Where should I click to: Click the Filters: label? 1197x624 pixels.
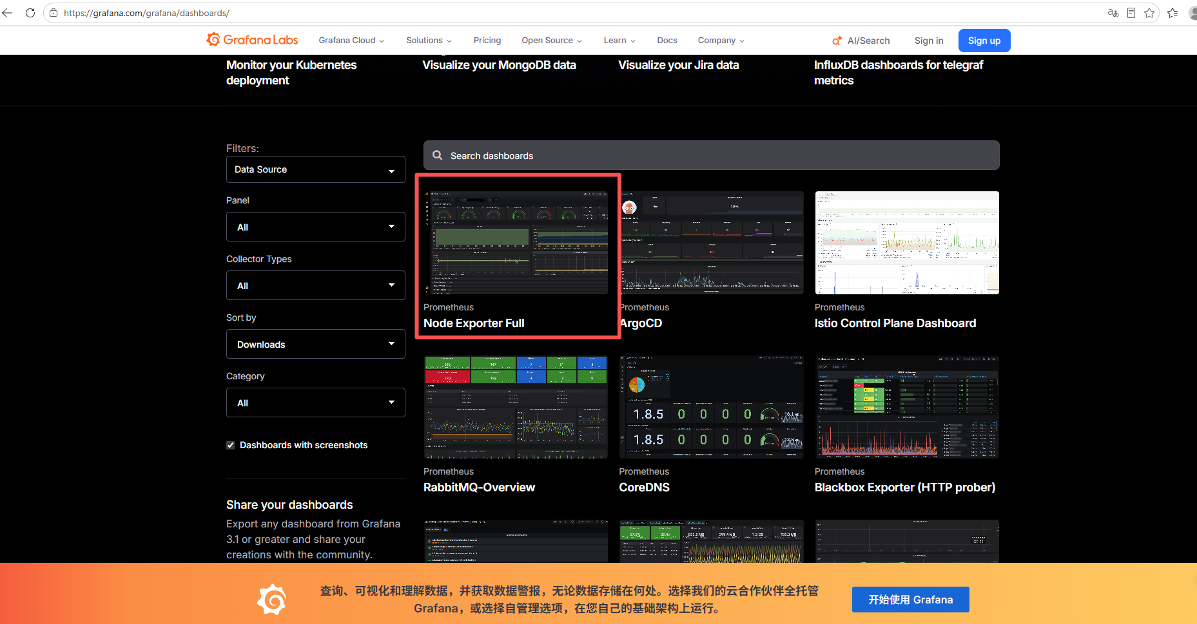pyautogui.click(x=242, y=148)
